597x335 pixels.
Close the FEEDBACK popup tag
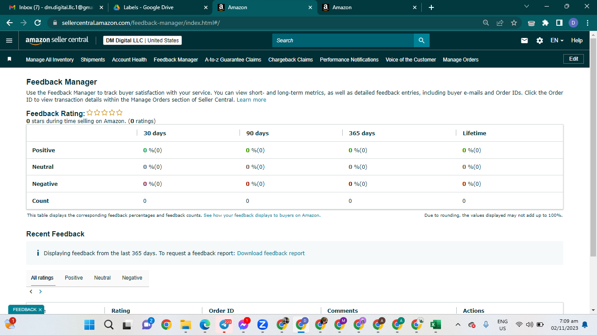point(40,310)
